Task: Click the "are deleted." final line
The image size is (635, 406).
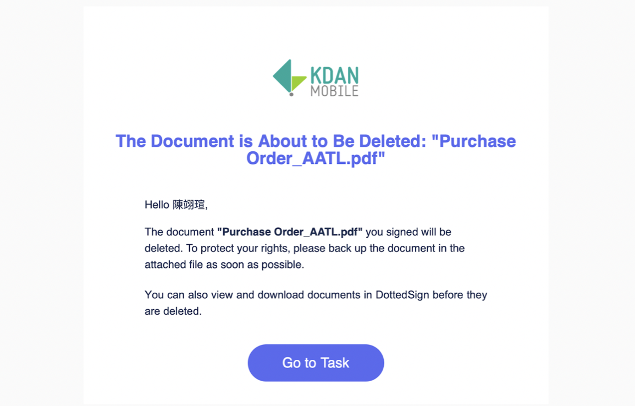Action: click(173, 311)
